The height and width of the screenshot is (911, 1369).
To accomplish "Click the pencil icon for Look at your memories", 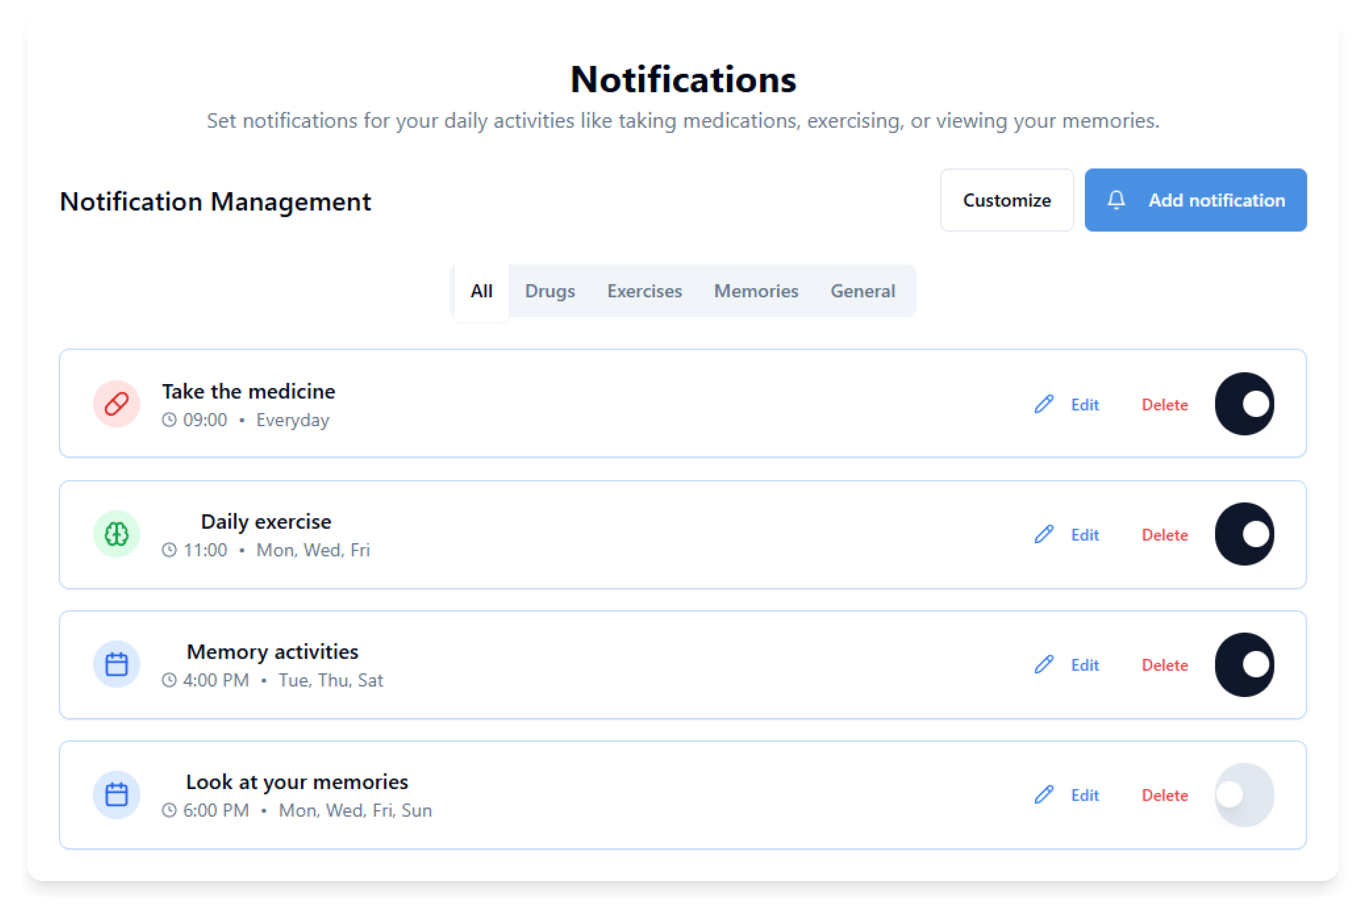I will pyautogui.click(x=1044, y=794).
